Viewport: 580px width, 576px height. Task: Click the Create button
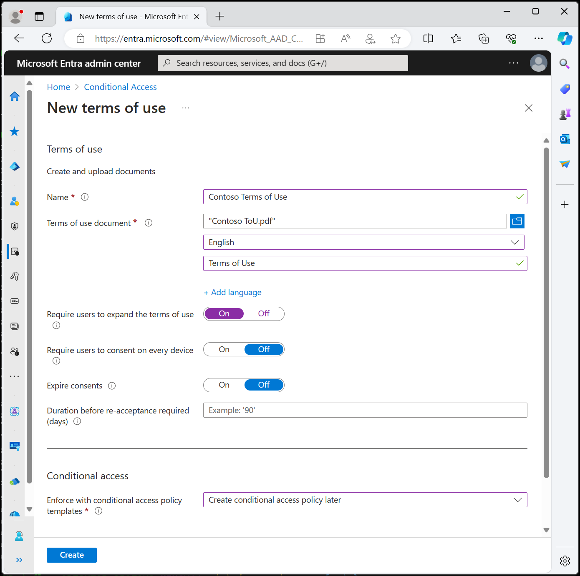(x=71, y=555)
